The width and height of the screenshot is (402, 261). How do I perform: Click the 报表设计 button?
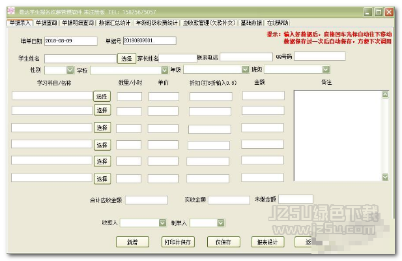268,242
